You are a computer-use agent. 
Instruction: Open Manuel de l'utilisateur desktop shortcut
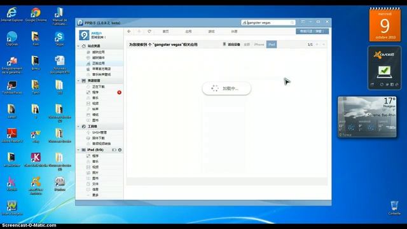coord(60,16)
